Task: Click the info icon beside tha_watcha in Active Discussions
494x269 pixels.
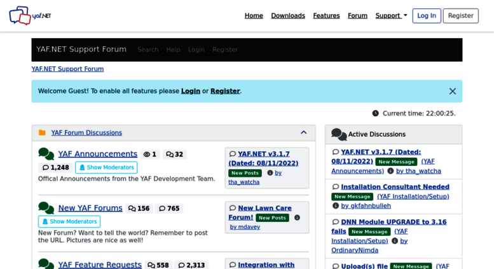Action: [x=390, y=170]
